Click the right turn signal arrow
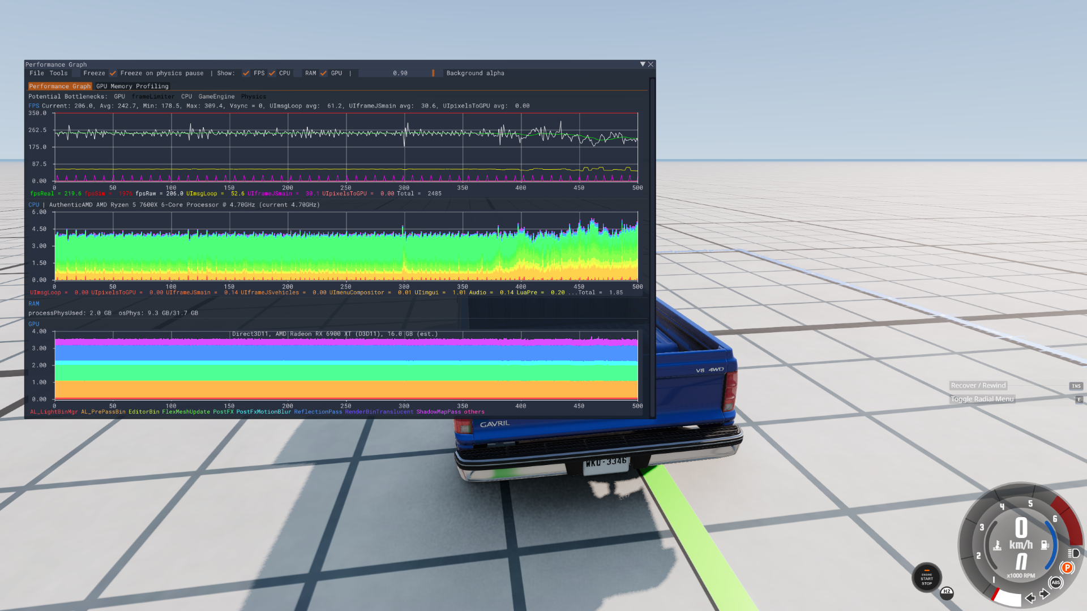Viewport: 1087px width, 611px height. (x=1045, y=593)
